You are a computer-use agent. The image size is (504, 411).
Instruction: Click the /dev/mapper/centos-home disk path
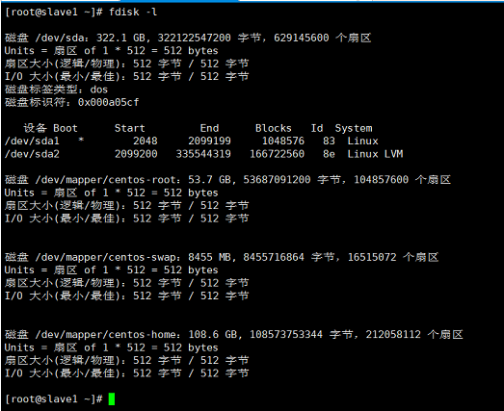coord(106,335)
